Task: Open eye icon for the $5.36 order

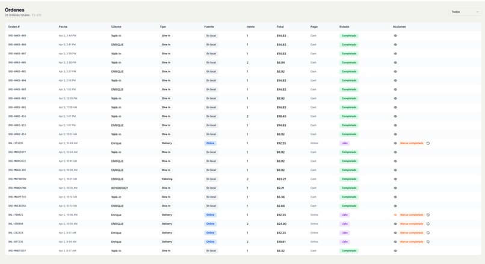Action: tap(395, 197)
